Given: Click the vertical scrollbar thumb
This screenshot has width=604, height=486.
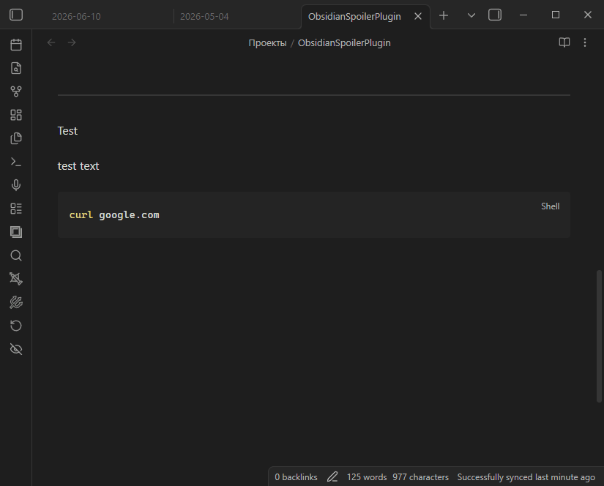Looking at the screenshot, I should click(x=599, y=336).
